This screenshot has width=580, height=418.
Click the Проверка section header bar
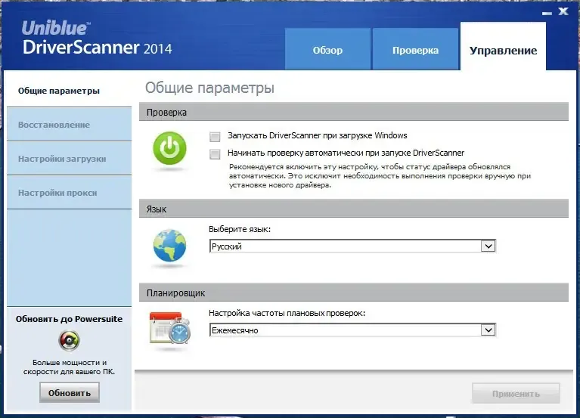354,112
